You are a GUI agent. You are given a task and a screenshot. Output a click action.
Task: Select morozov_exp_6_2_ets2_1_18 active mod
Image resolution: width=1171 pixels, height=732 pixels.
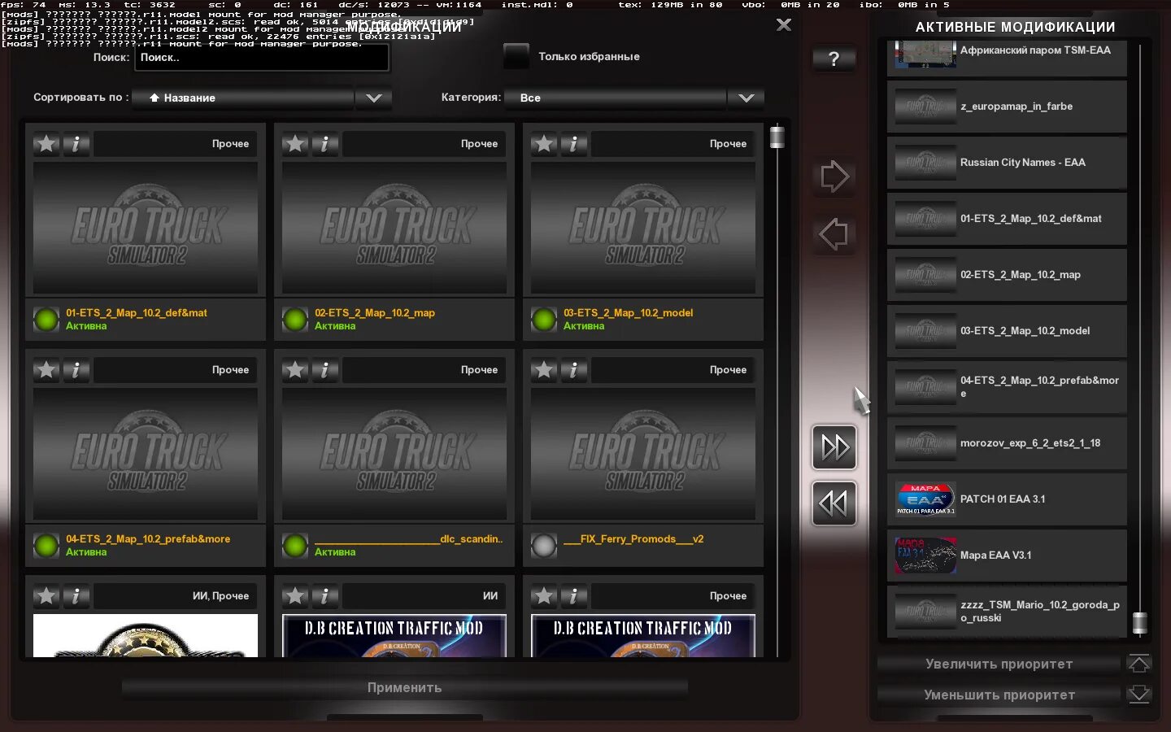pyautogui.click(x=1007, y=443)
